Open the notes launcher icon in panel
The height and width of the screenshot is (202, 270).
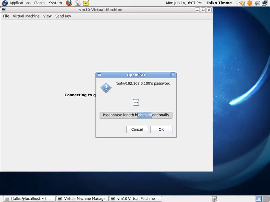click(x=86, y=3)
